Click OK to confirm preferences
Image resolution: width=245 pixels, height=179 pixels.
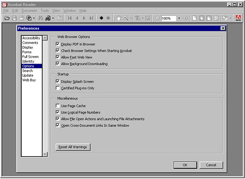click(185, 165)
